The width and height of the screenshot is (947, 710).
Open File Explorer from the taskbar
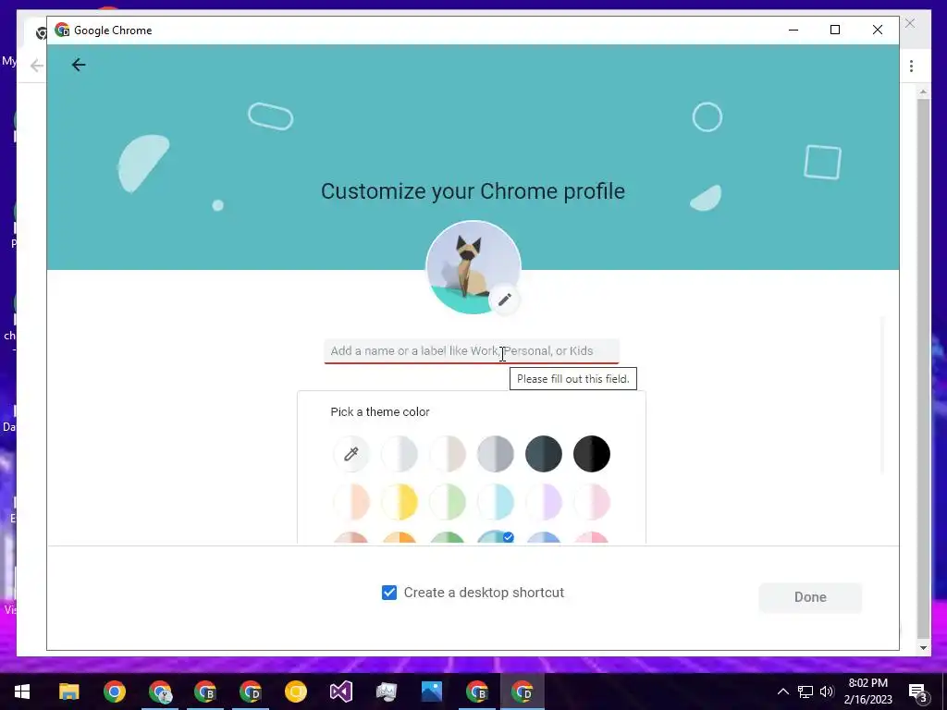coord(68,692)
